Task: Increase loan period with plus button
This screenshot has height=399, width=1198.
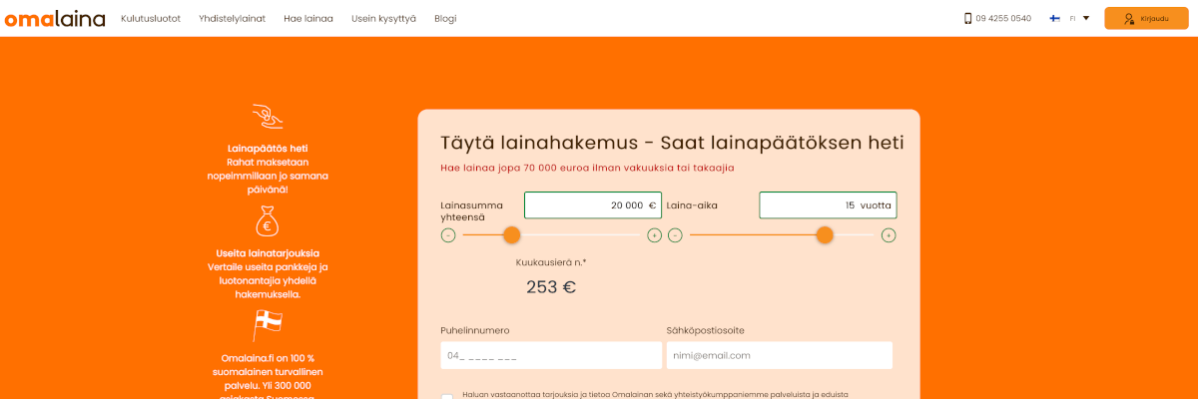Action: click(x=889, y=235)
